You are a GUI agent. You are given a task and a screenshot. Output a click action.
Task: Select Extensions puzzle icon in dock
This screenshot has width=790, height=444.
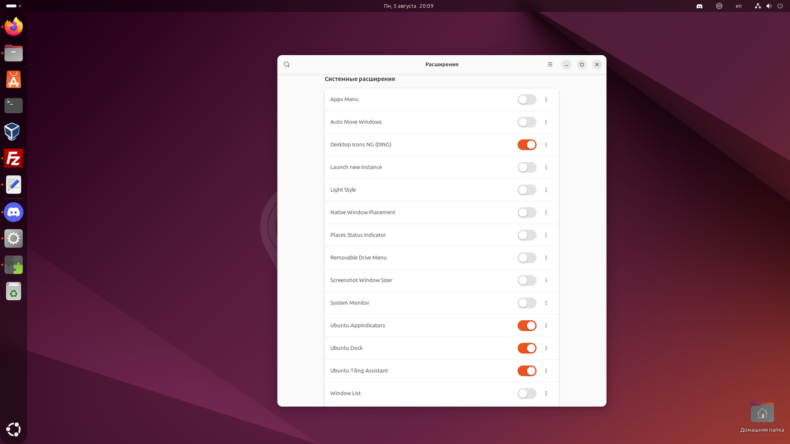(14, 265)
